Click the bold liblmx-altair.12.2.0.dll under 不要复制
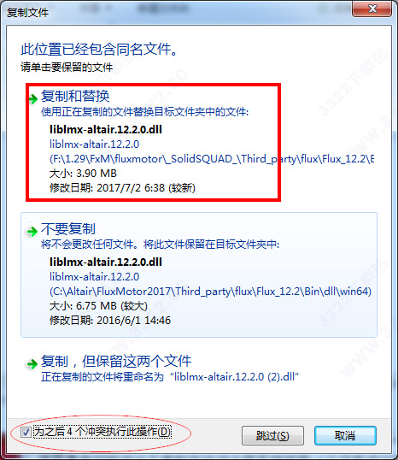The width and height of the screenshot is (398, 460). (x=106, y=262)
